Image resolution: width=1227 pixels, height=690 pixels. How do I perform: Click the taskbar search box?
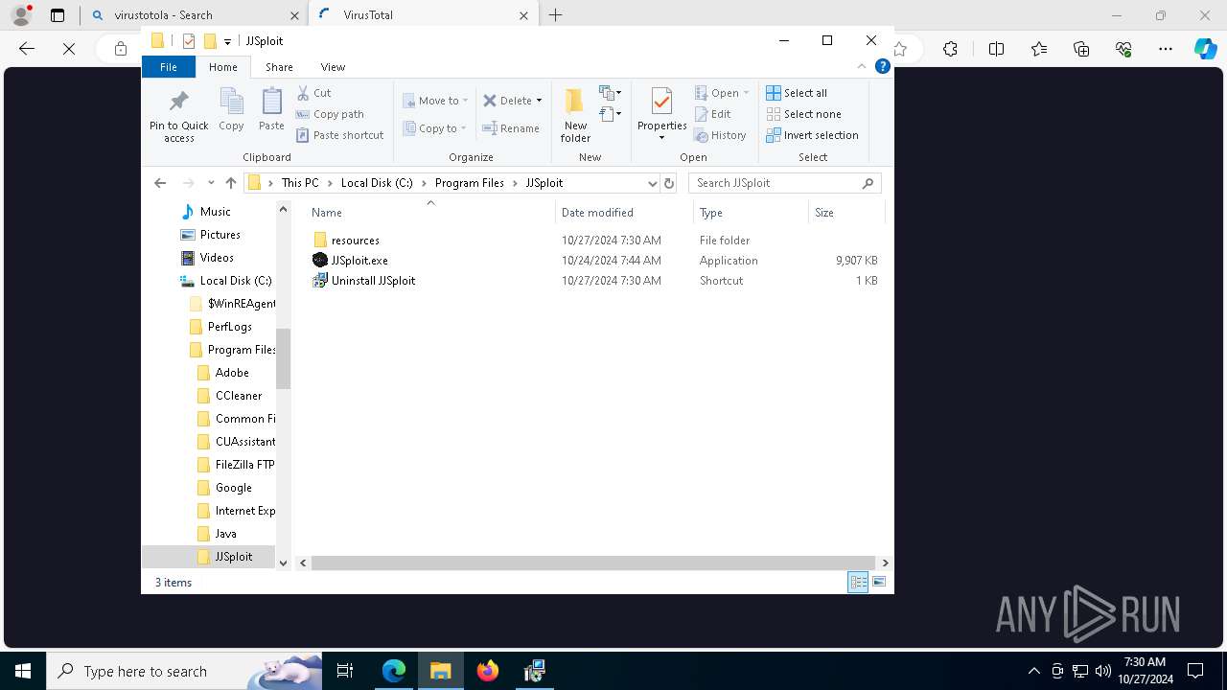pyautogui.click(x=184, y=671)
